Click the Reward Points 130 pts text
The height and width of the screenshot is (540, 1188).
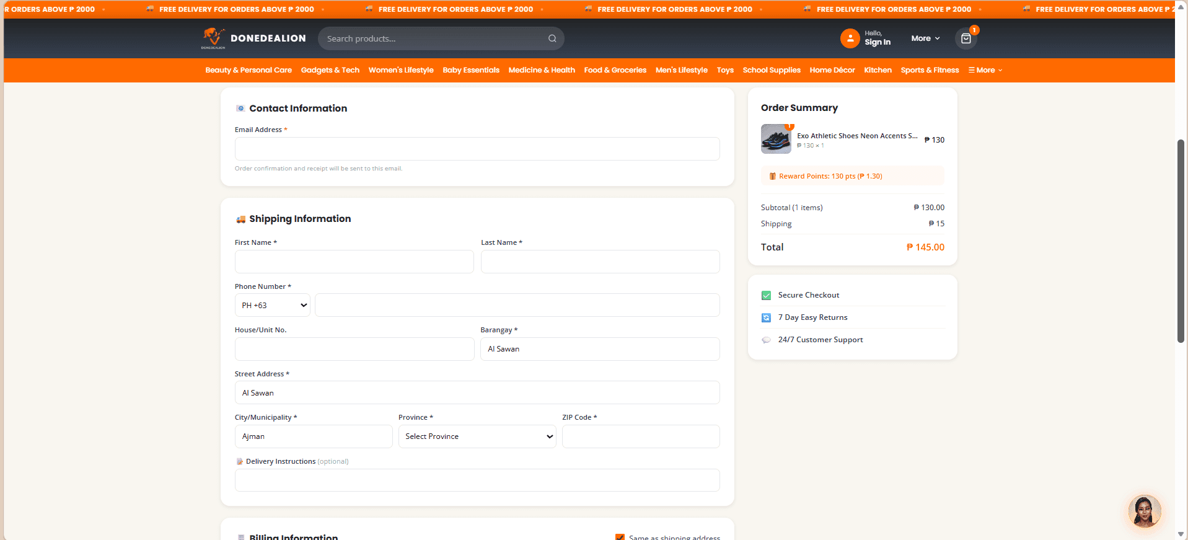[830, 176]
